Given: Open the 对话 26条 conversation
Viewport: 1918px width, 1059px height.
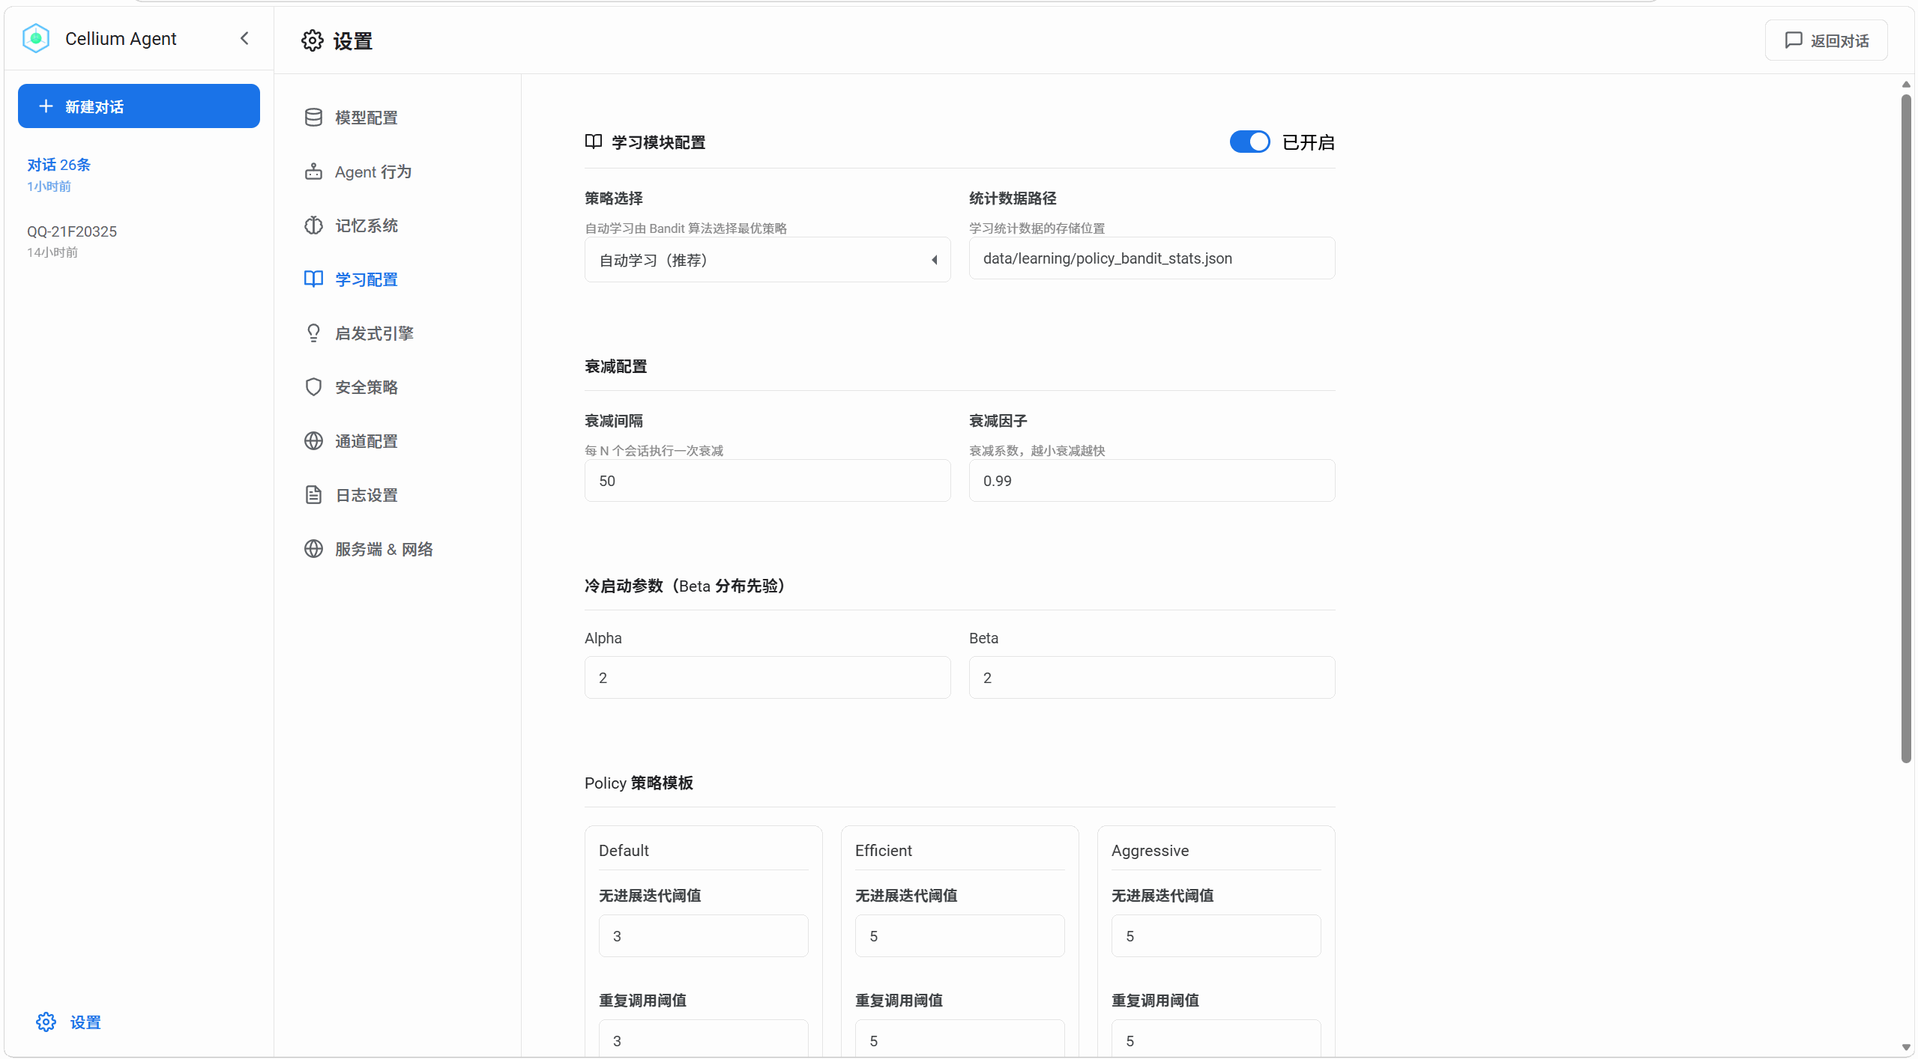Looking at the screenshot, I should click(139, 175).
